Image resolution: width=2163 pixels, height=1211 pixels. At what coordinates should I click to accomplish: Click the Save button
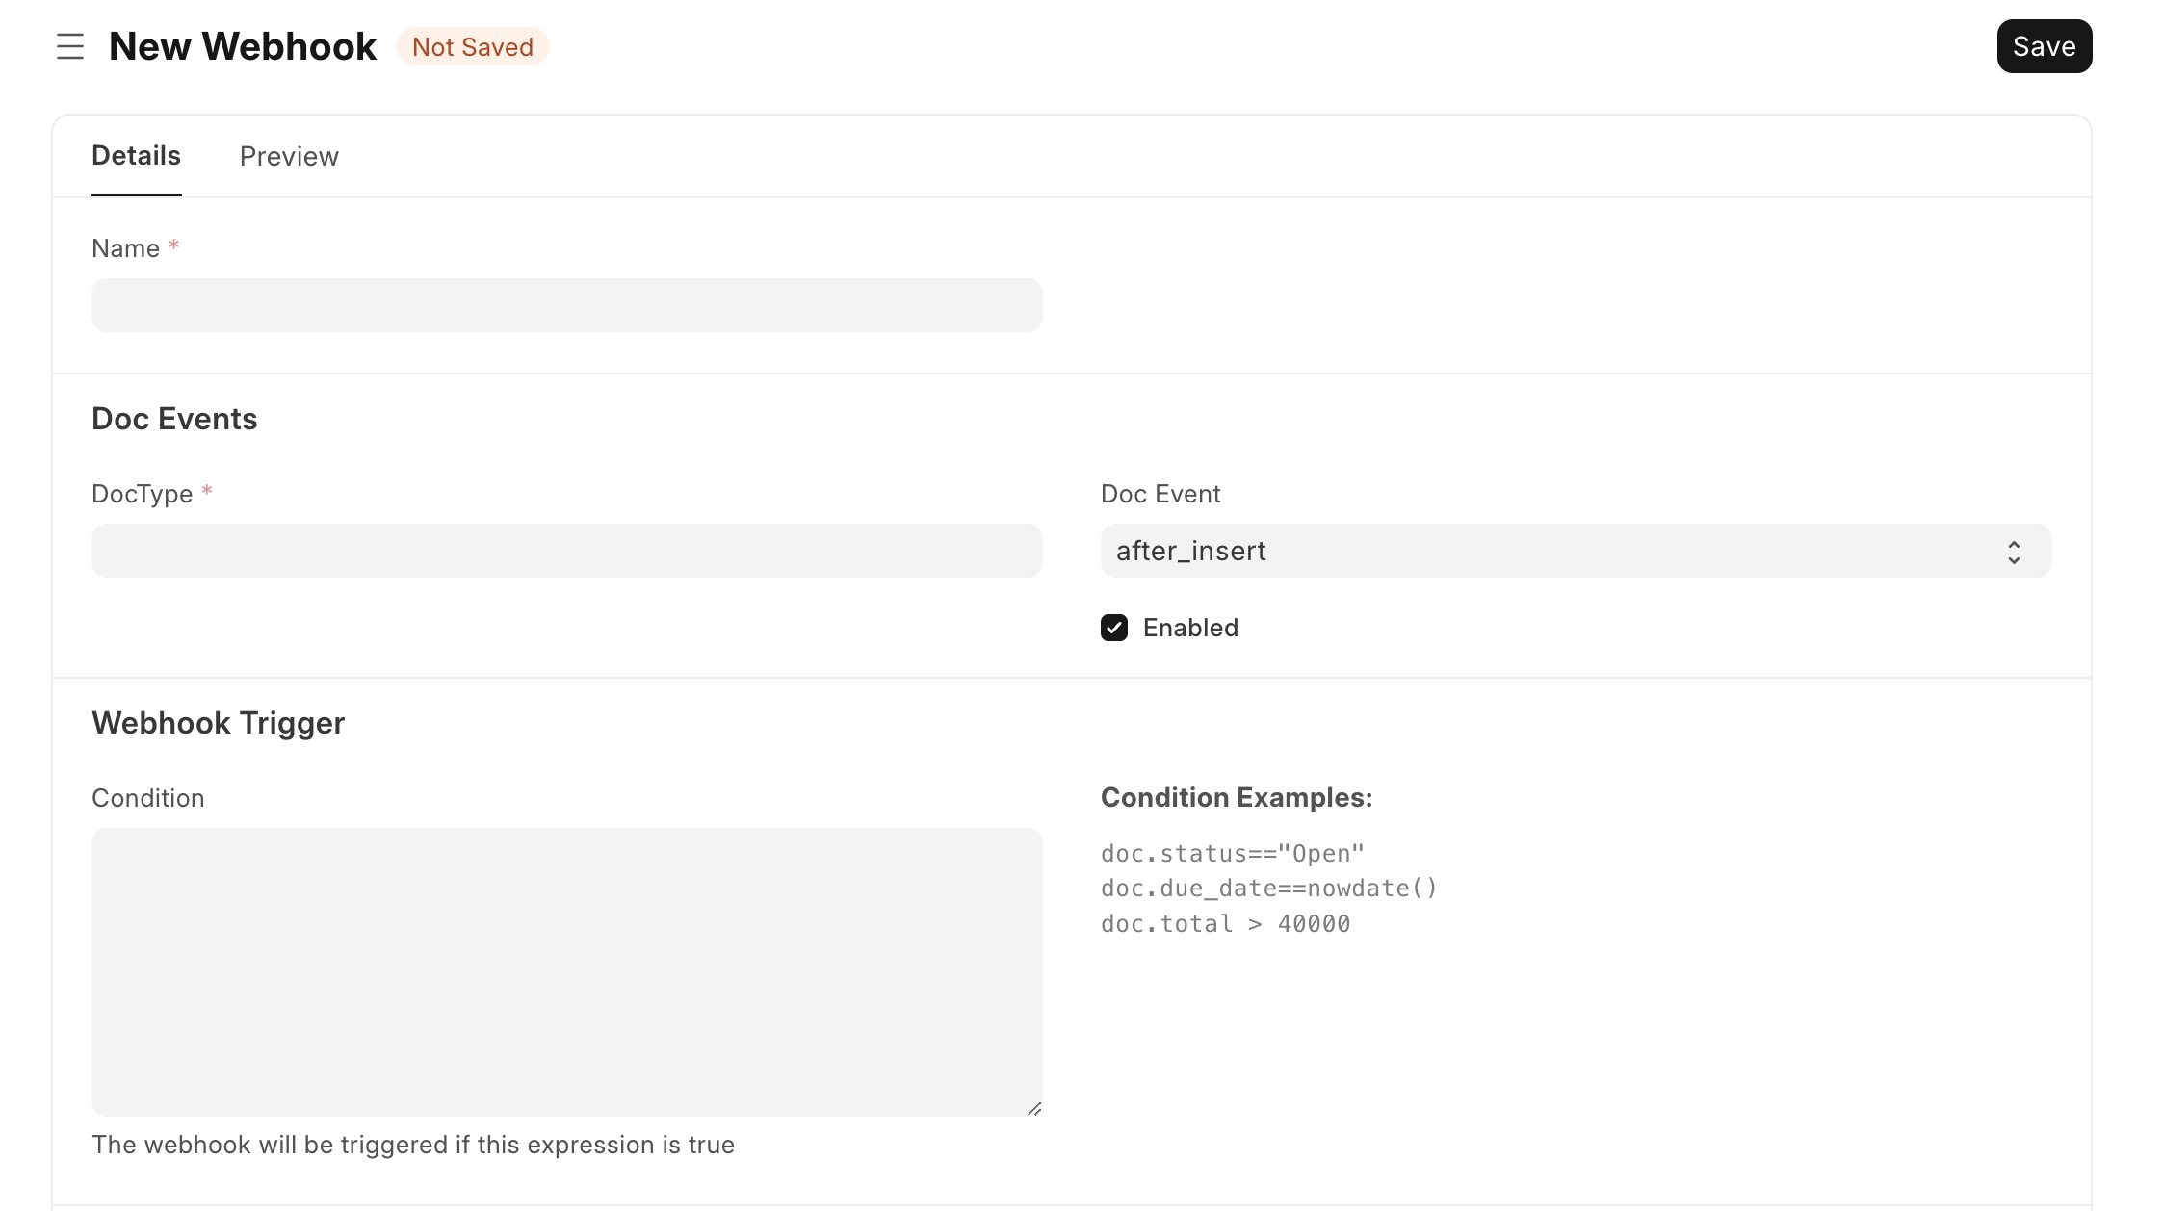[x=2044, y=46]
